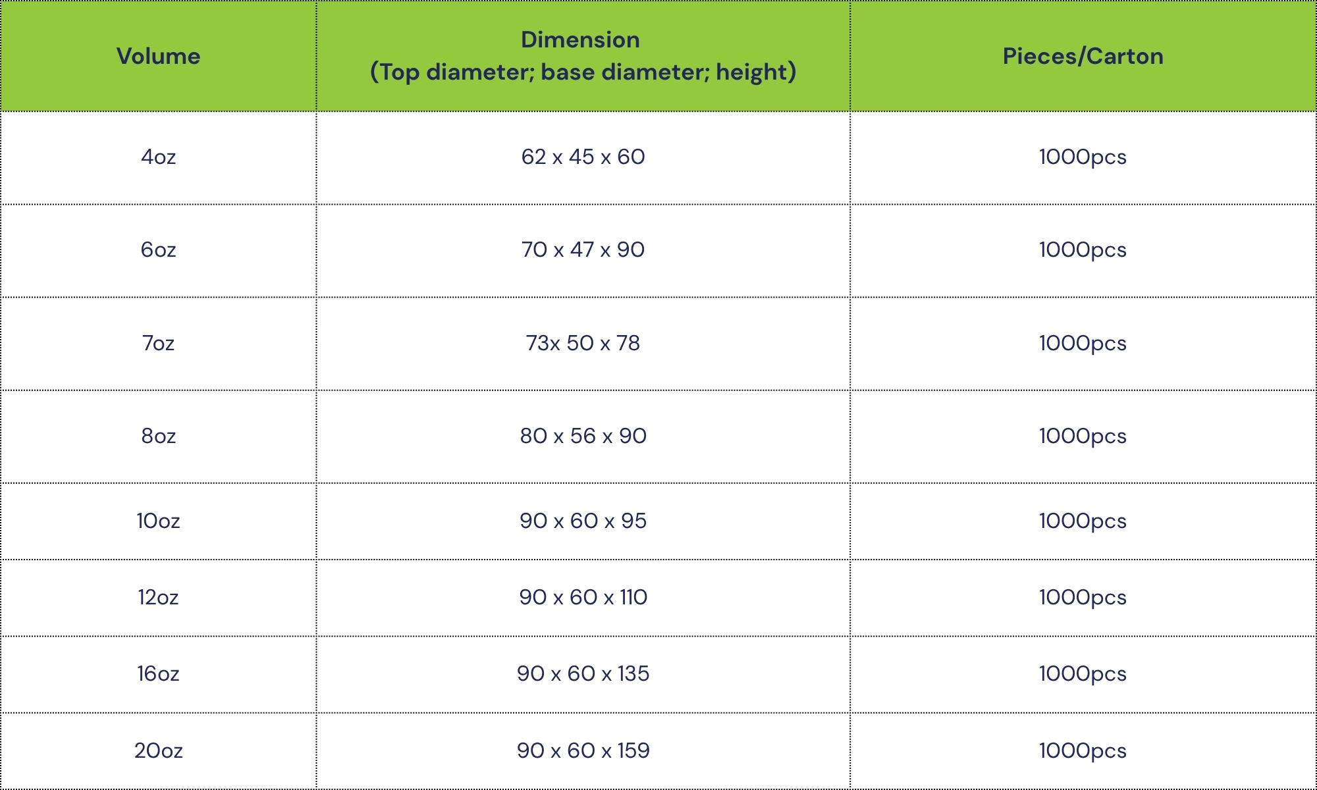Select the 12oz volume cell

point(158,598)
